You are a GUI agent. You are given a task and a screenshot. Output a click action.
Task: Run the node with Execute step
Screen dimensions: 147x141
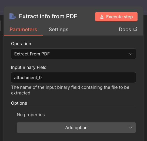[116, 17]
